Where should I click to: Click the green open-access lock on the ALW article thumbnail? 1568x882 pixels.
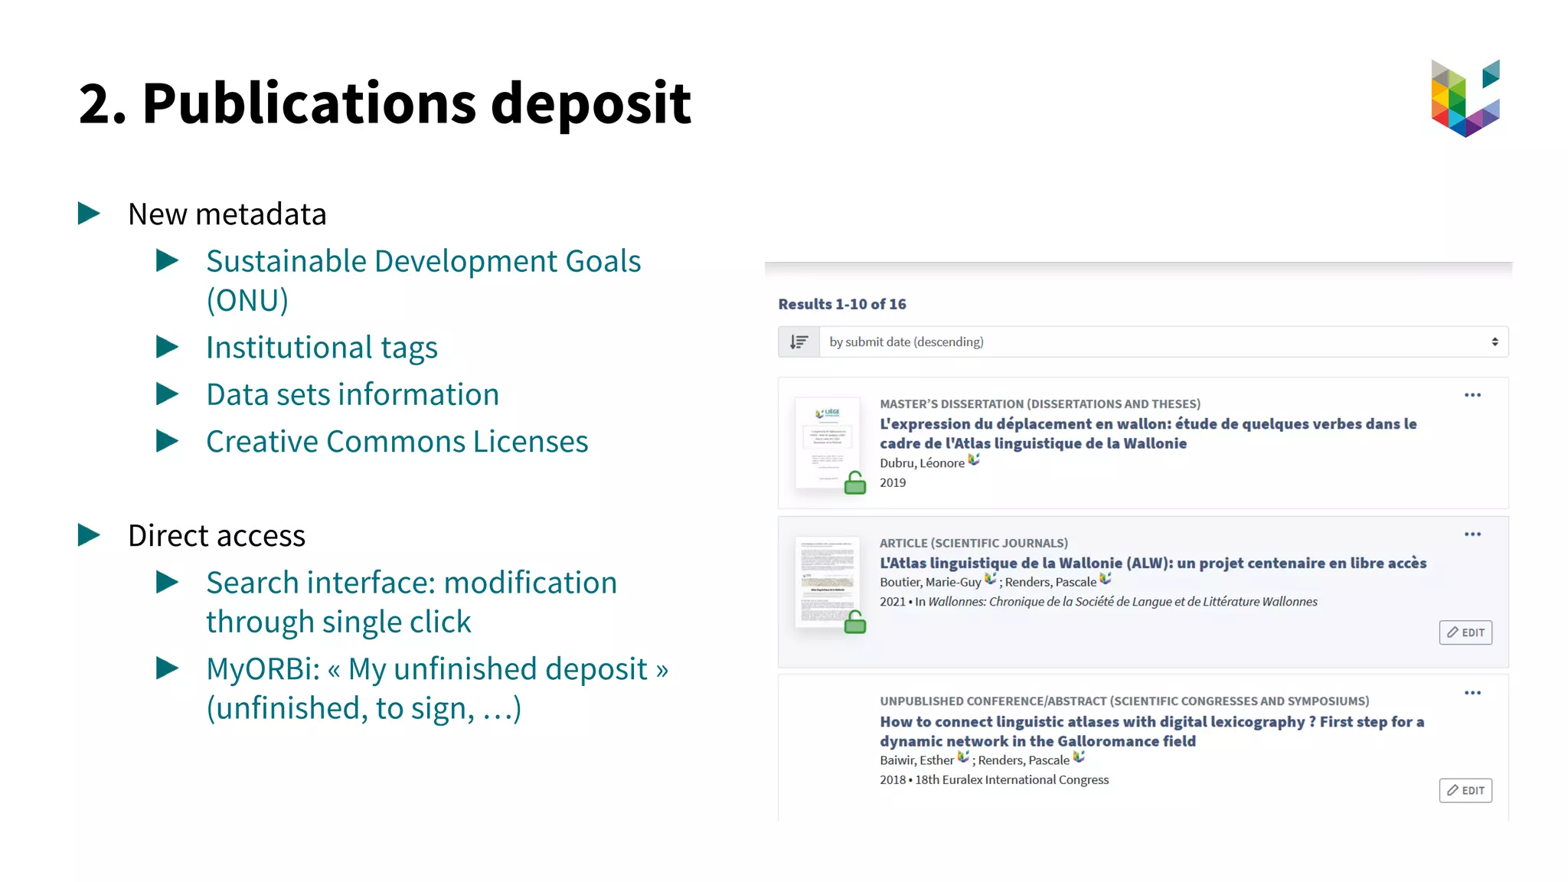point(855,622)
